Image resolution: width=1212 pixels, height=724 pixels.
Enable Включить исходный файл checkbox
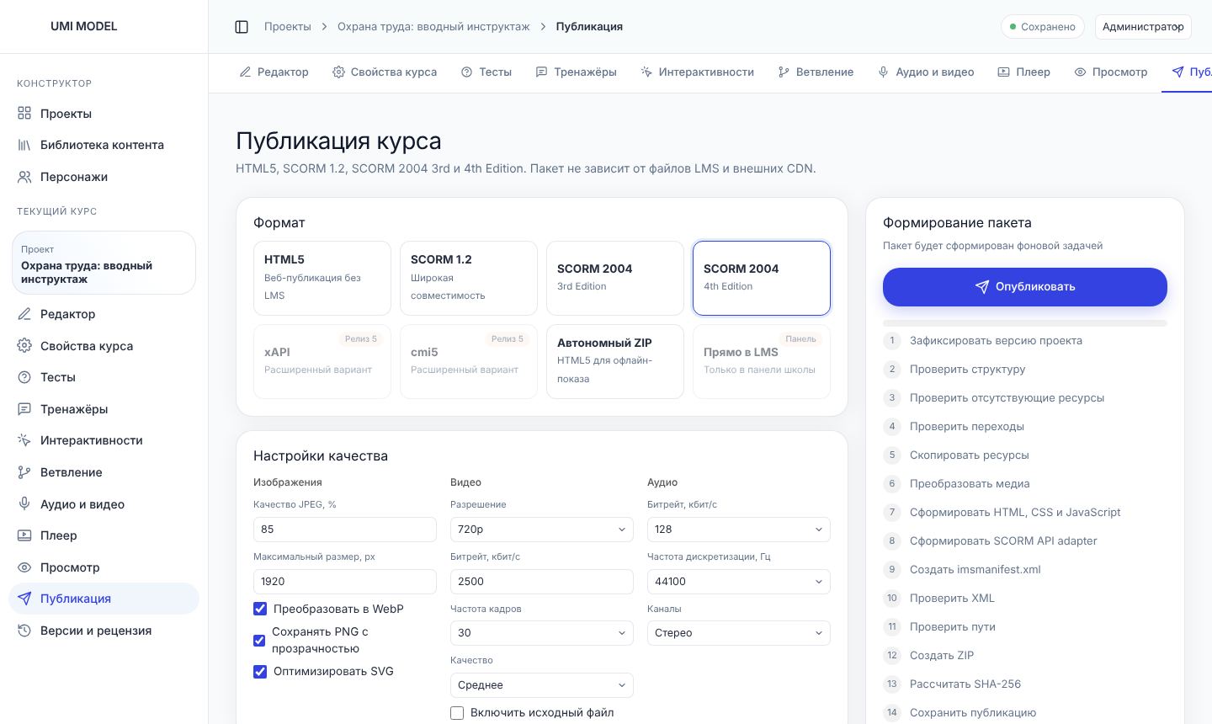tap(457, 713)
